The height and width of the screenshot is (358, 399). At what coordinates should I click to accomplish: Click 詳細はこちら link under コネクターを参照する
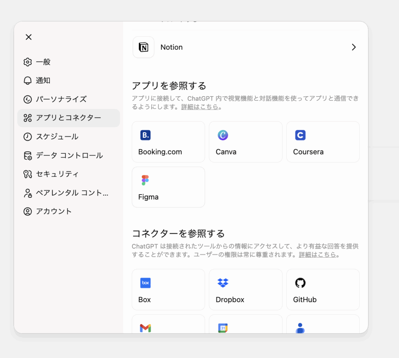tap(317, 255)
